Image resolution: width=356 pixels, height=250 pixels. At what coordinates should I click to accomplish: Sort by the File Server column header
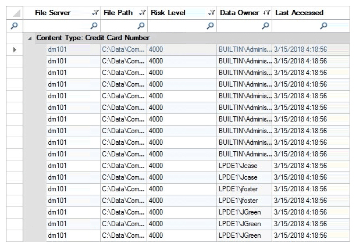click(53, 13)
